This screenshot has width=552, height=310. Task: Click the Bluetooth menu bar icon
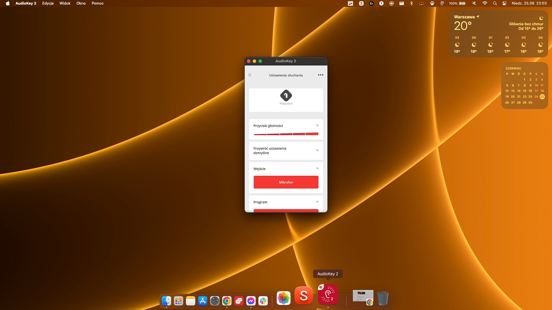tap(411, 3)
